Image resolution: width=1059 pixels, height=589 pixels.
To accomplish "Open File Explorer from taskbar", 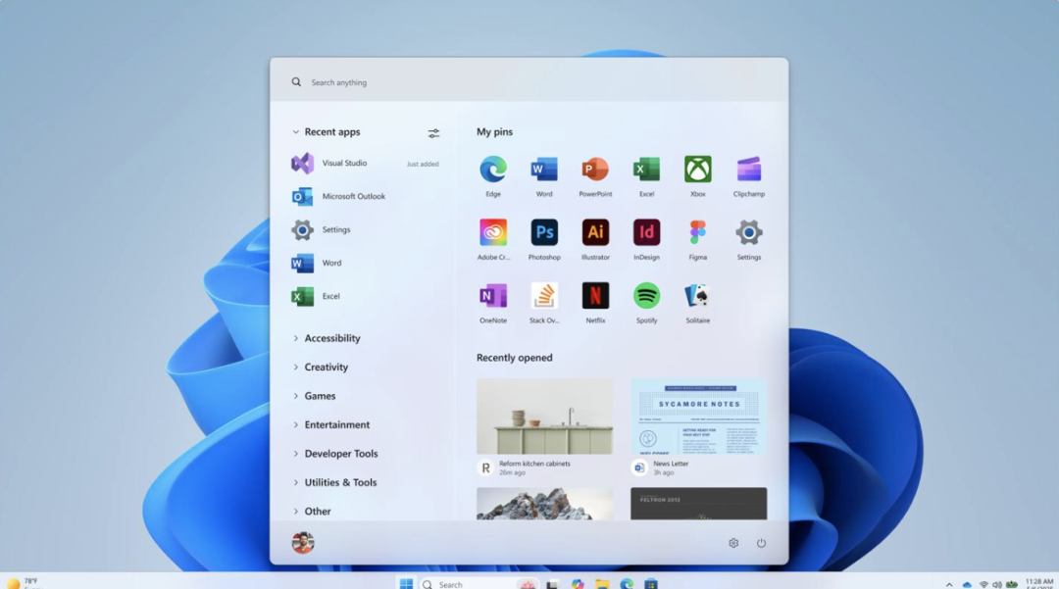I will [602, 583].
